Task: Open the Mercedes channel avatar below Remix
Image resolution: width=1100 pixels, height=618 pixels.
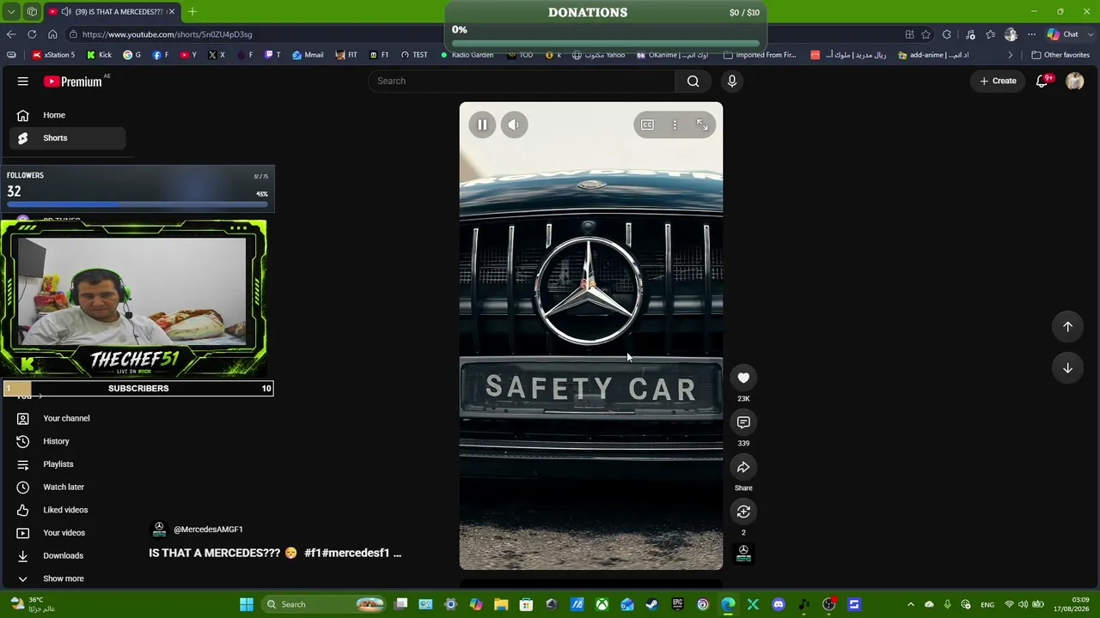Action: [x=743, y=554]
